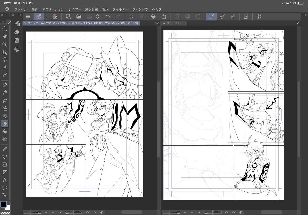Screen dimensions: 308x215
Task: Select the Hand move tool
Action: 5,36
